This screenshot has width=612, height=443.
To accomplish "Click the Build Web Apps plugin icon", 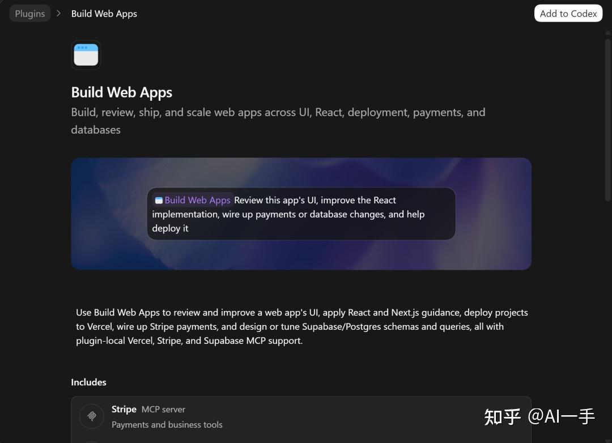I will (x=86, y=55).
